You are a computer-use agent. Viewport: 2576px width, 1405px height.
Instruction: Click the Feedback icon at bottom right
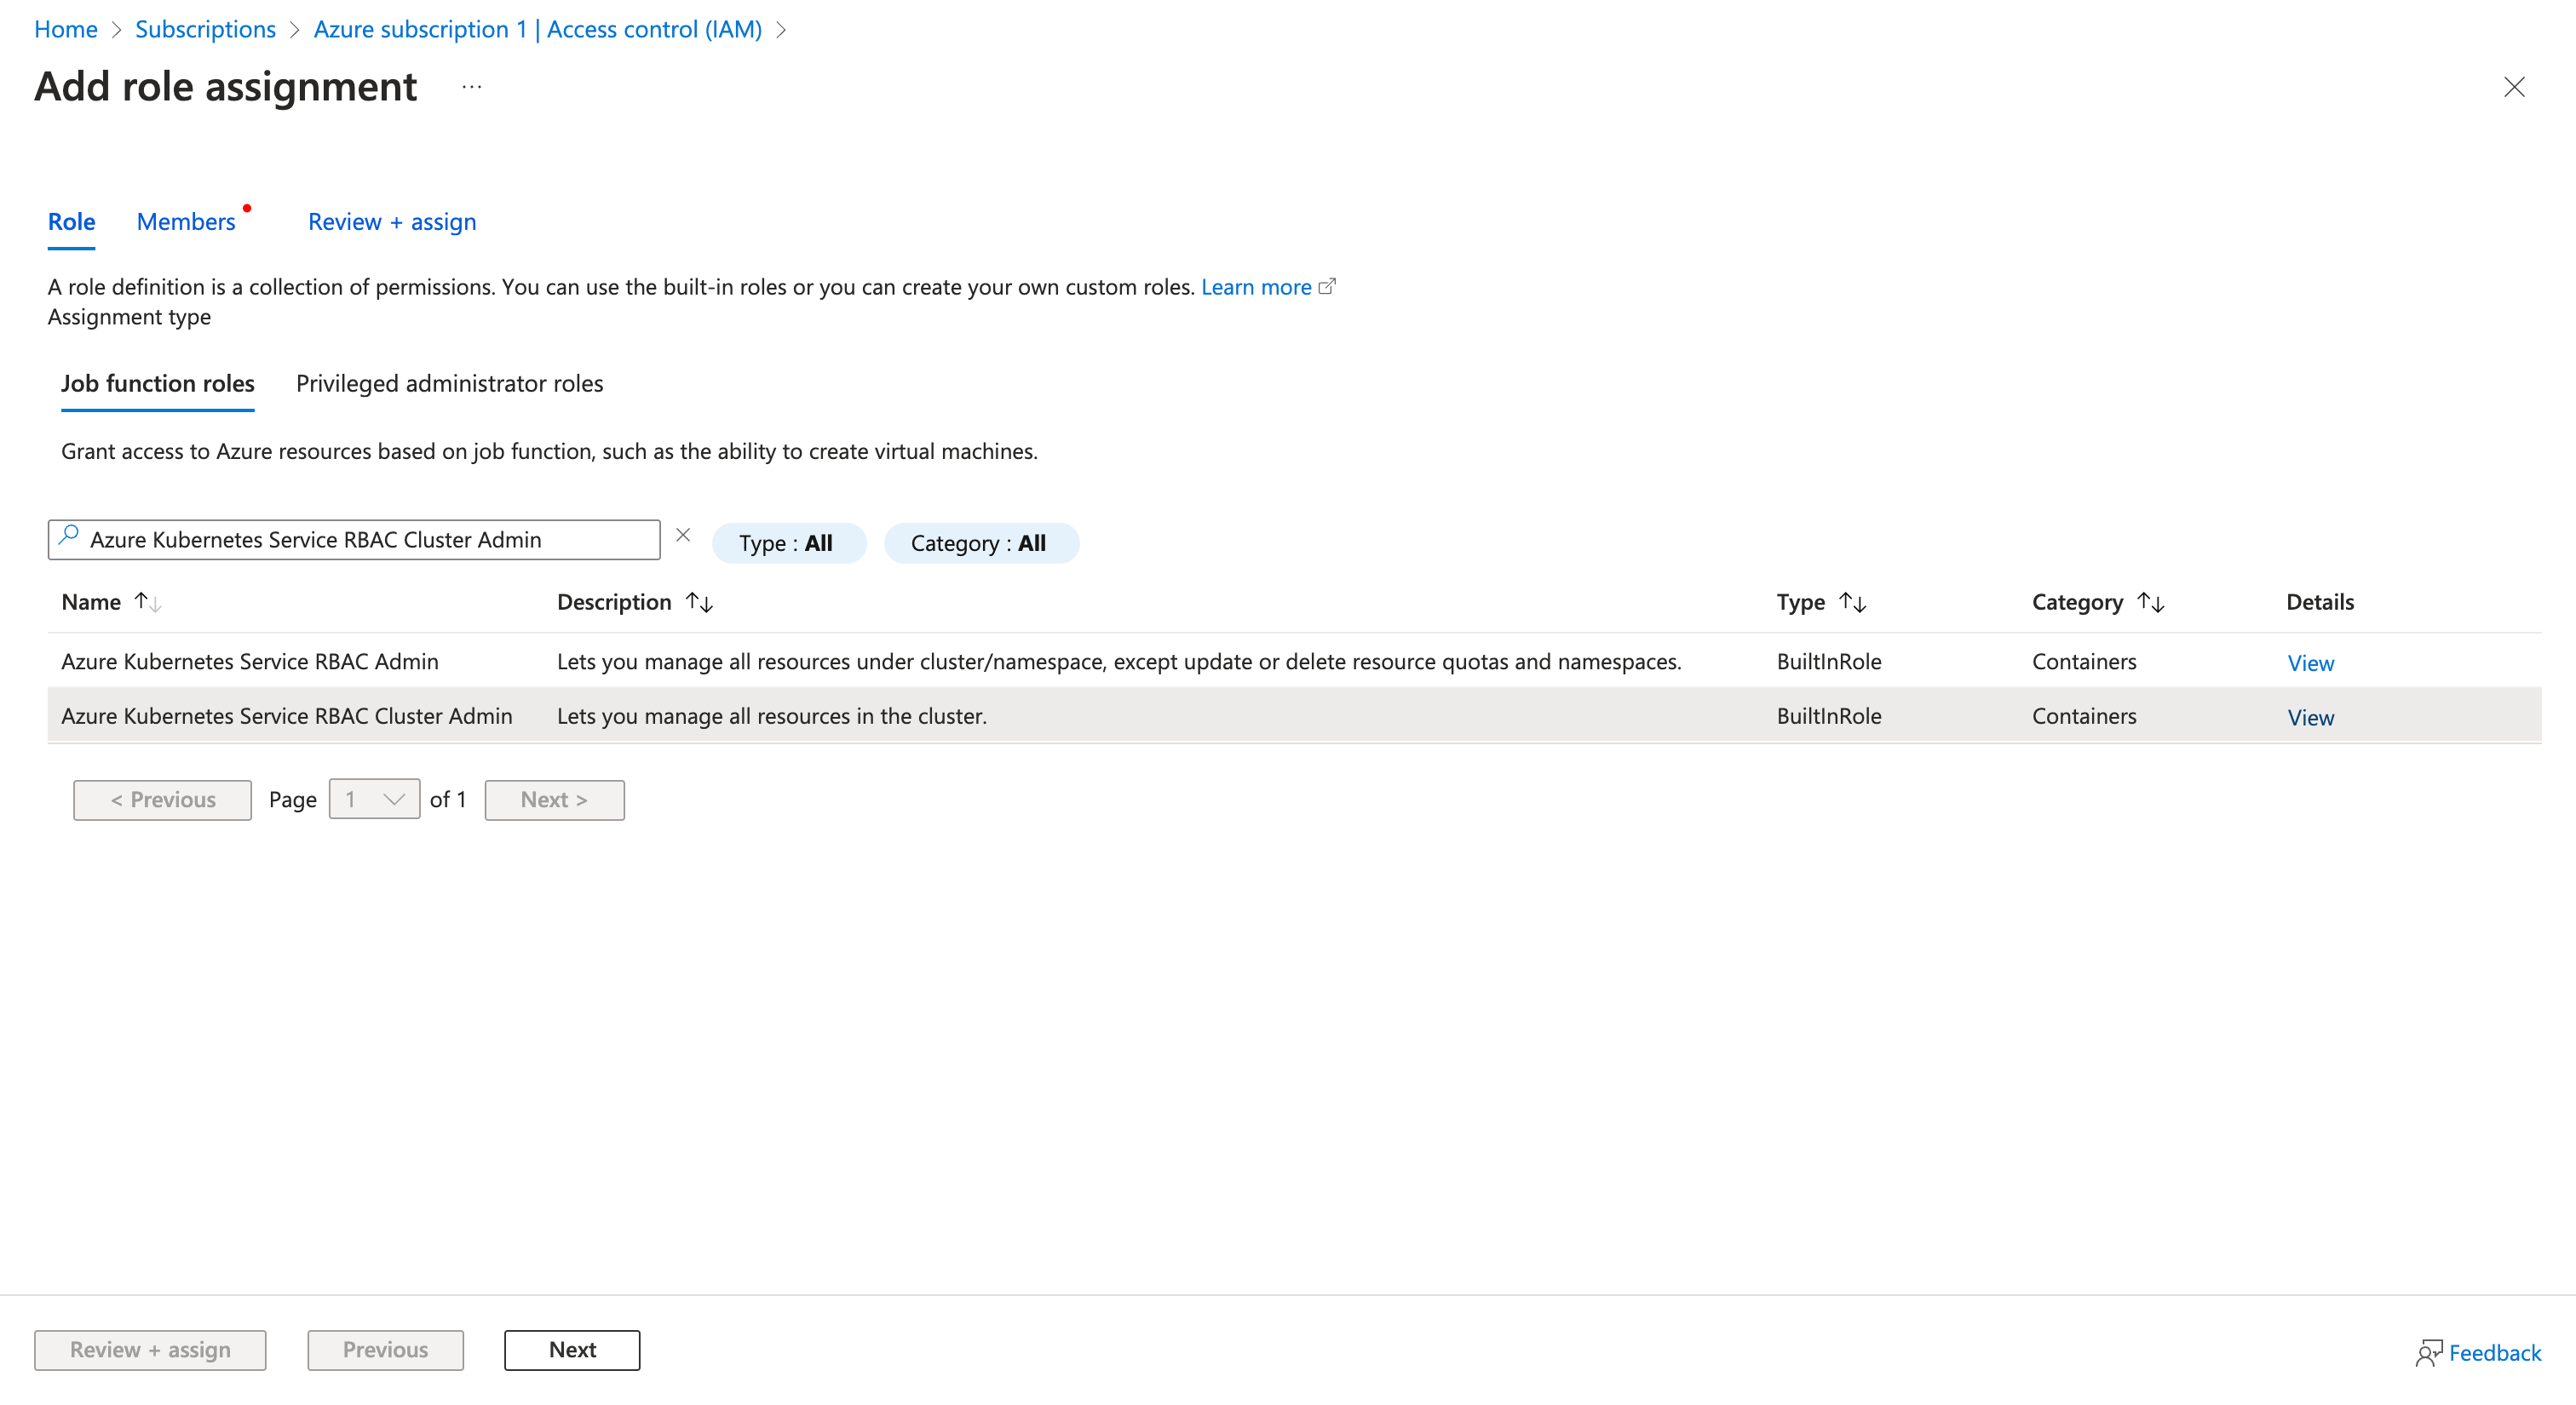pyautogui.click(x=2428, y=1352)
